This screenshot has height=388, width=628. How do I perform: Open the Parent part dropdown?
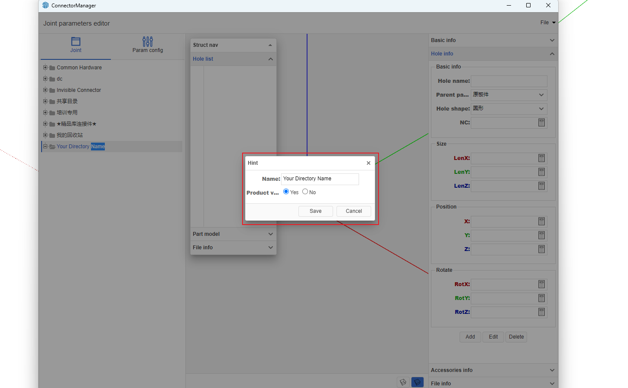tap(509, 95)
